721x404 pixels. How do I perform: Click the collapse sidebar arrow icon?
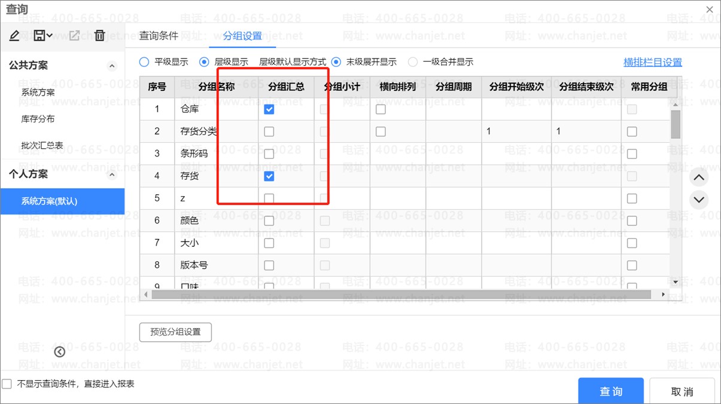59,352
